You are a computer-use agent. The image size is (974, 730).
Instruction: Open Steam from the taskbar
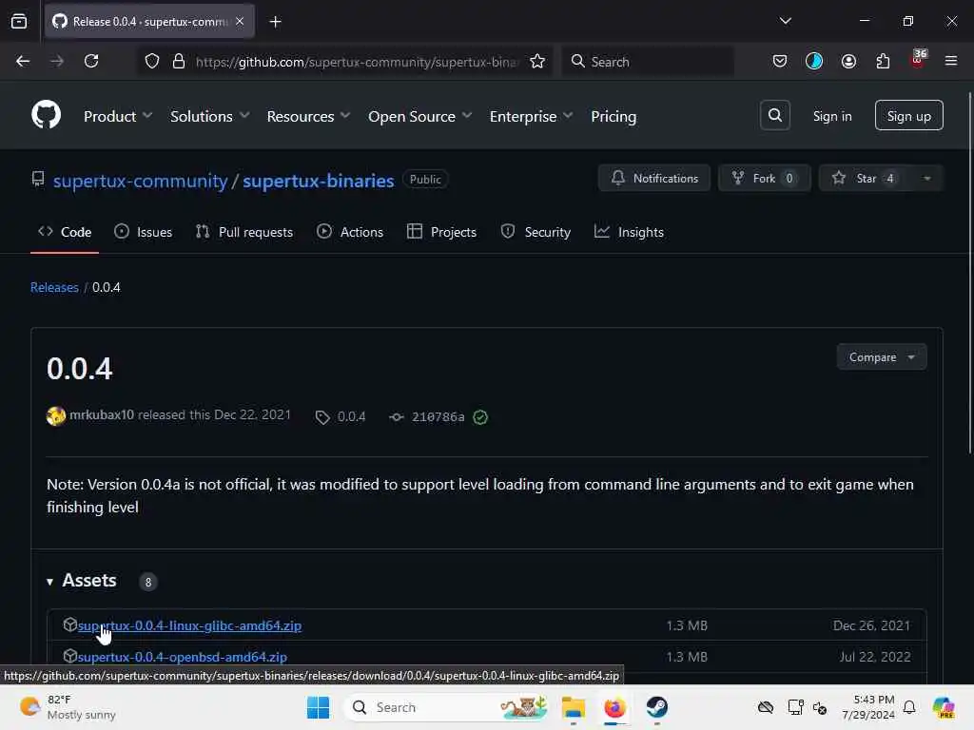click(x=656, y=707)
